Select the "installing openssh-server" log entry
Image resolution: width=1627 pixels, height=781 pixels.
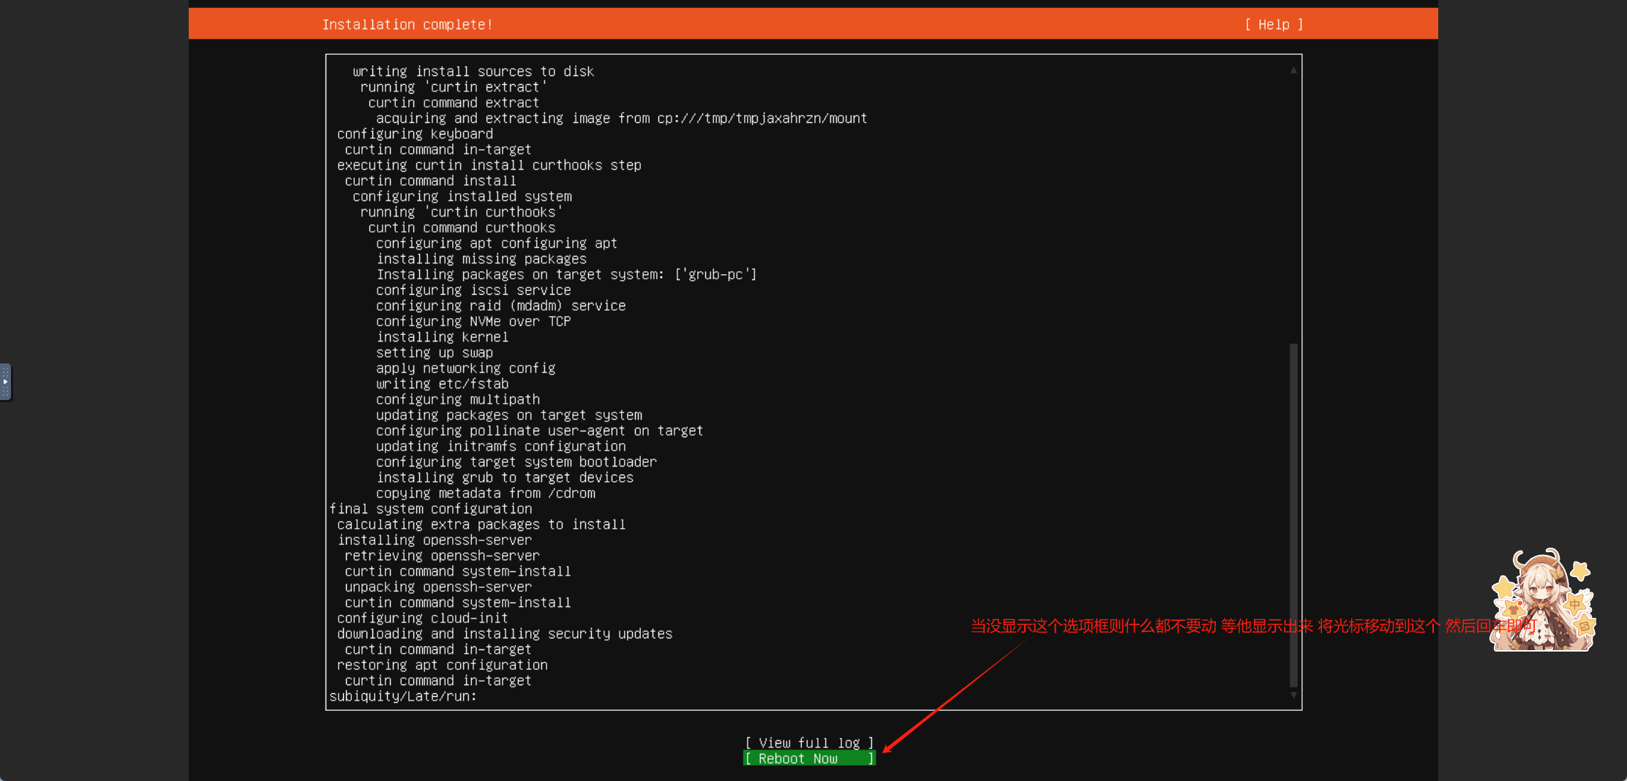pos(435,540)
